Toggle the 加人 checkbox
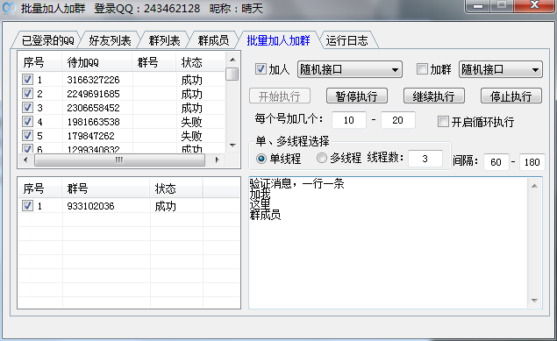 coord(261,68)
